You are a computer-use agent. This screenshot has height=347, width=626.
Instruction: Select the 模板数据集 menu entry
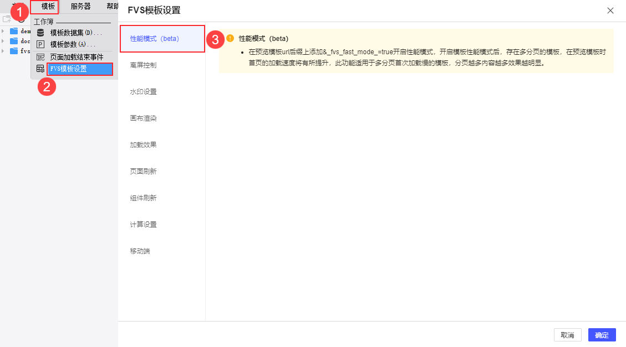[x=76, y=33]
